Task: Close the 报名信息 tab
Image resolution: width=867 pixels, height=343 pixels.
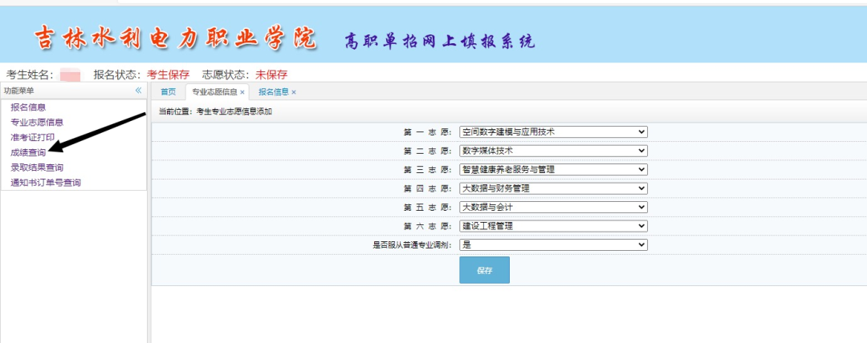Action: tap(294, 92)
